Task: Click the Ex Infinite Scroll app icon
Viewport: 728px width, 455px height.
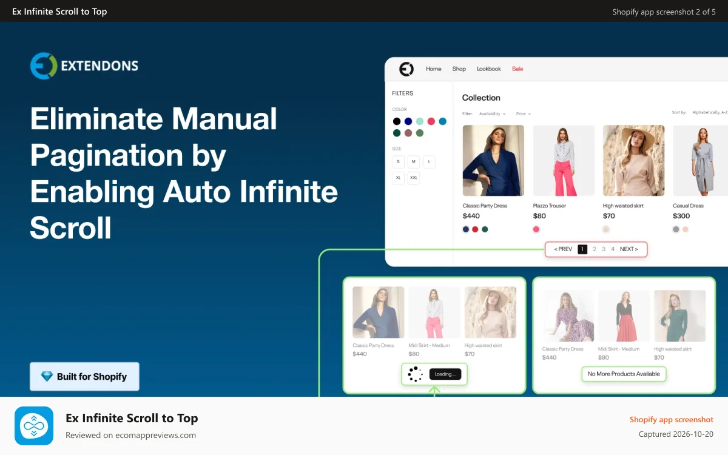Action: [x=34, y=426]
